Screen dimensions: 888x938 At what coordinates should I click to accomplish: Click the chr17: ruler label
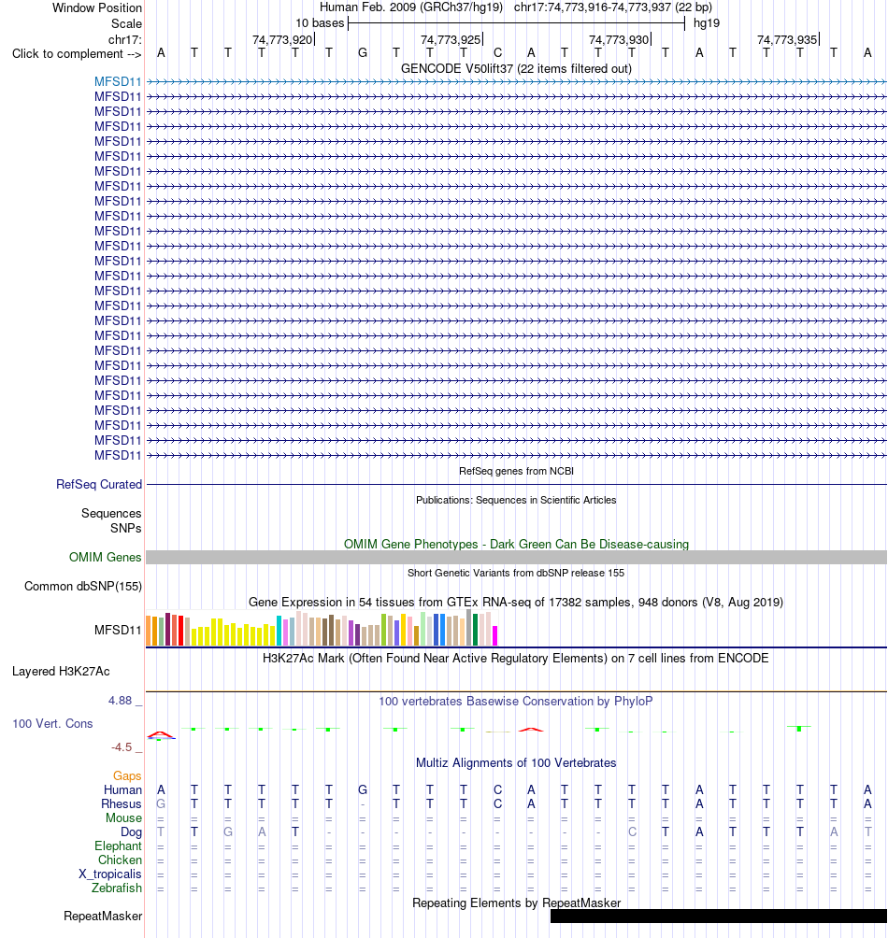(125, 40)
